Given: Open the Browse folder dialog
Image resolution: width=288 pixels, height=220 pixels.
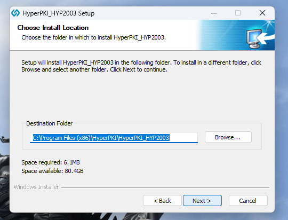Looking at the screenshot, I should click(x=228, y=137).
